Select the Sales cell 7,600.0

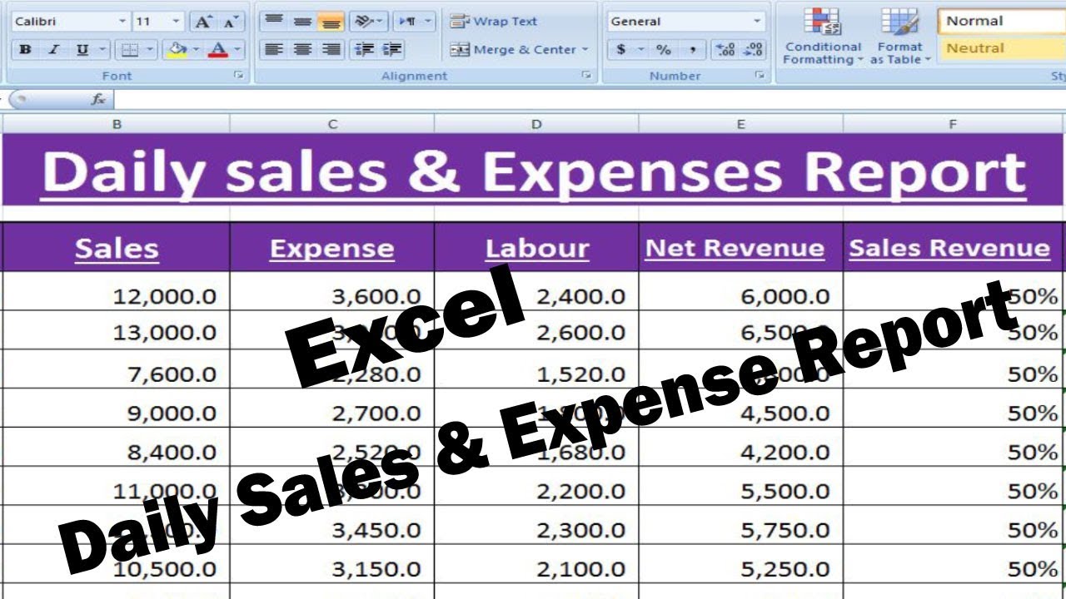point(116,370)
